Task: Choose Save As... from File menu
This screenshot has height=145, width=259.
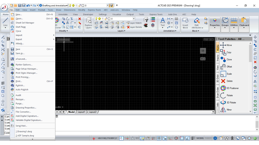Action: tap(32, 53)
